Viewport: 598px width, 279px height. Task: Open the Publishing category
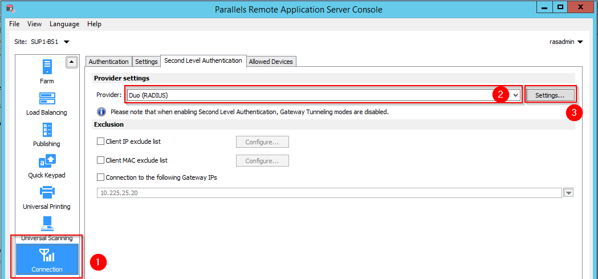coord(47,135)
